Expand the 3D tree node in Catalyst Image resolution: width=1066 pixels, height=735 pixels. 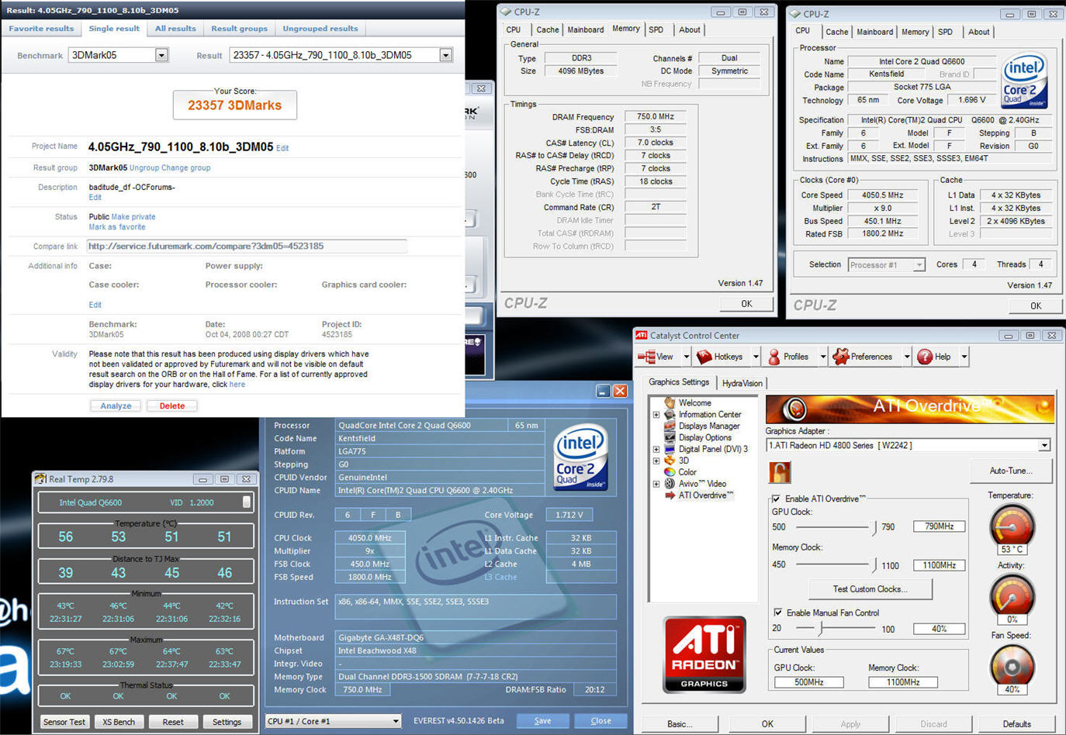click(656, 461)
